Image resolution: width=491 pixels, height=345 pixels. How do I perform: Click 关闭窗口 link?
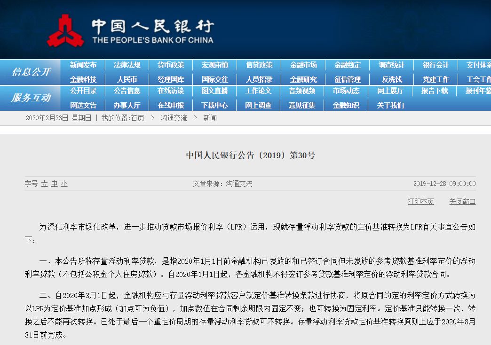462,201
